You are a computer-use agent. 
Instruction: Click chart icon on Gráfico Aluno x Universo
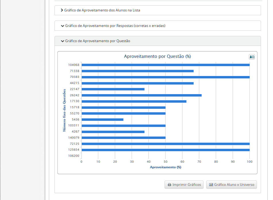[211, 185]
